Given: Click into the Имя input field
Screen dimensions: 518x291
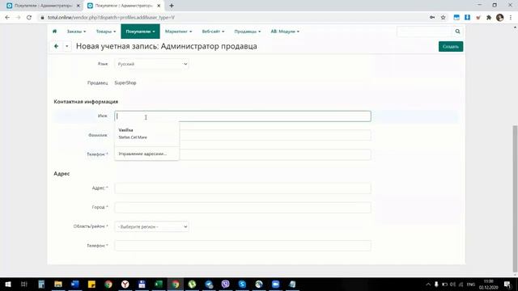Looking at the screenshot, I should [x=243, y=116].
